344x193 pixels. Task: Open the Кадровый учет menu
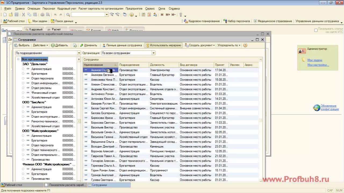coord(67,9)
